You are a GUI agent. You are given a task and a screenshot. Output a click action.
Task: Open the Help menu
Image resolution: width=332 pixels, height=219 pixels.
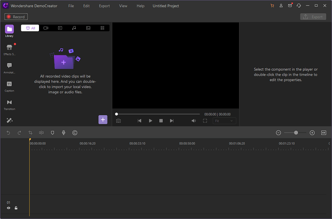coord(140,6)
